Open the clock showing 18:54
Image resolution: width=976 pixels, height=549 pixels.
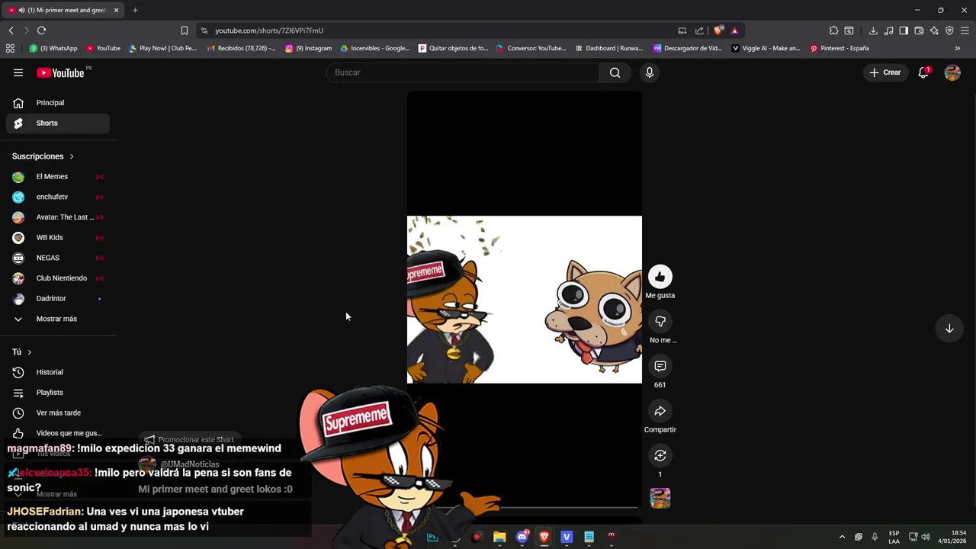953,537
